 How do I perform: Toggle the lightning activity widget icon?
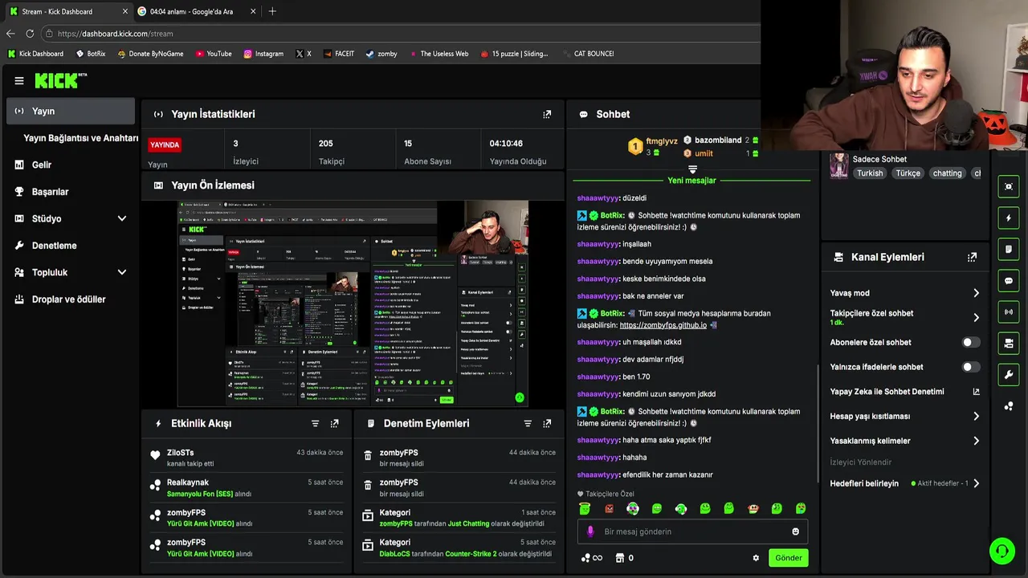pos(1009,218)
